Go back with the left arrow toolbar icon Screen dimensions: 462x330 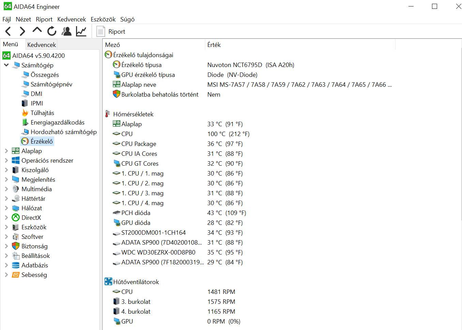coord(8,31)
